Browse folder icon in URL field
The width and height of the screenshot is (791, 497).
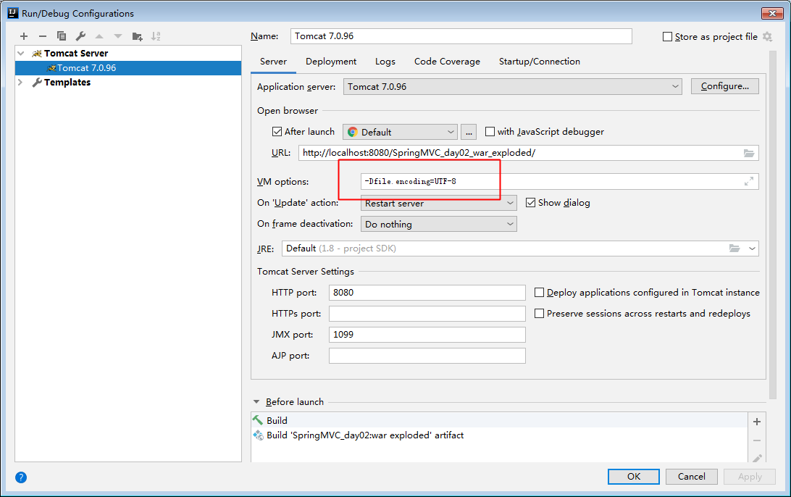pos(749,153)
